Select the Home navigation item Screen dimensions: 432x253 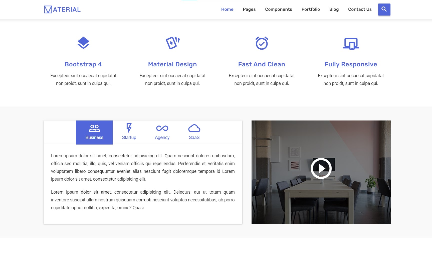[x=227, y=9]
